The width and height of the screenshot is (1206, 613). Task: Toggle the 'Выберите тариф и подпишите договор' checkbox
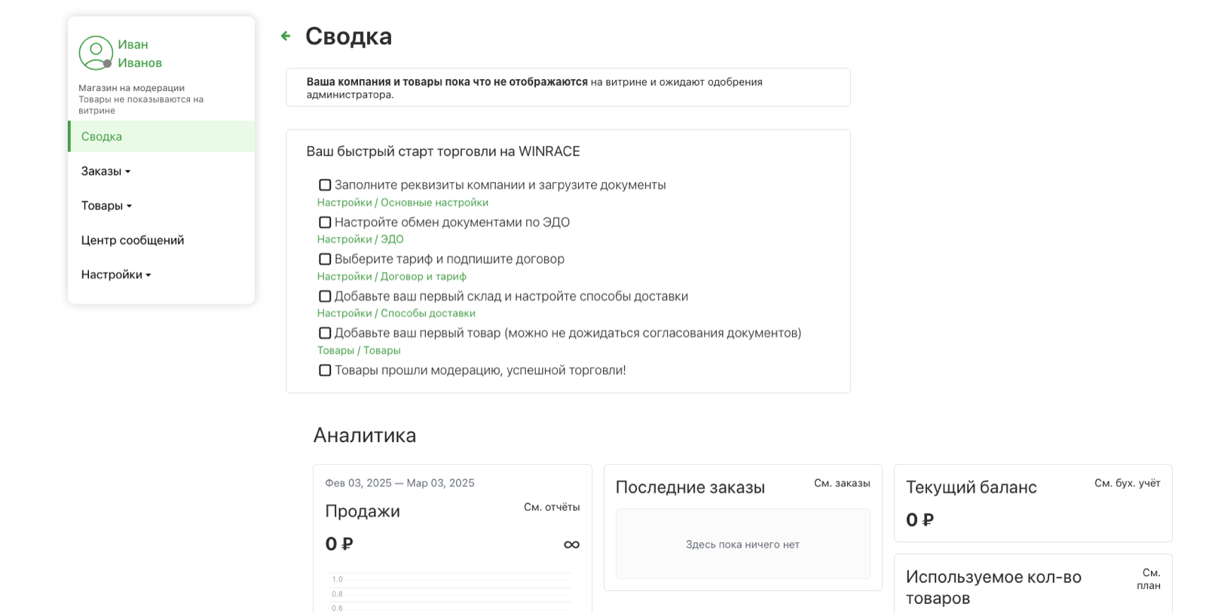pos(325,259)
